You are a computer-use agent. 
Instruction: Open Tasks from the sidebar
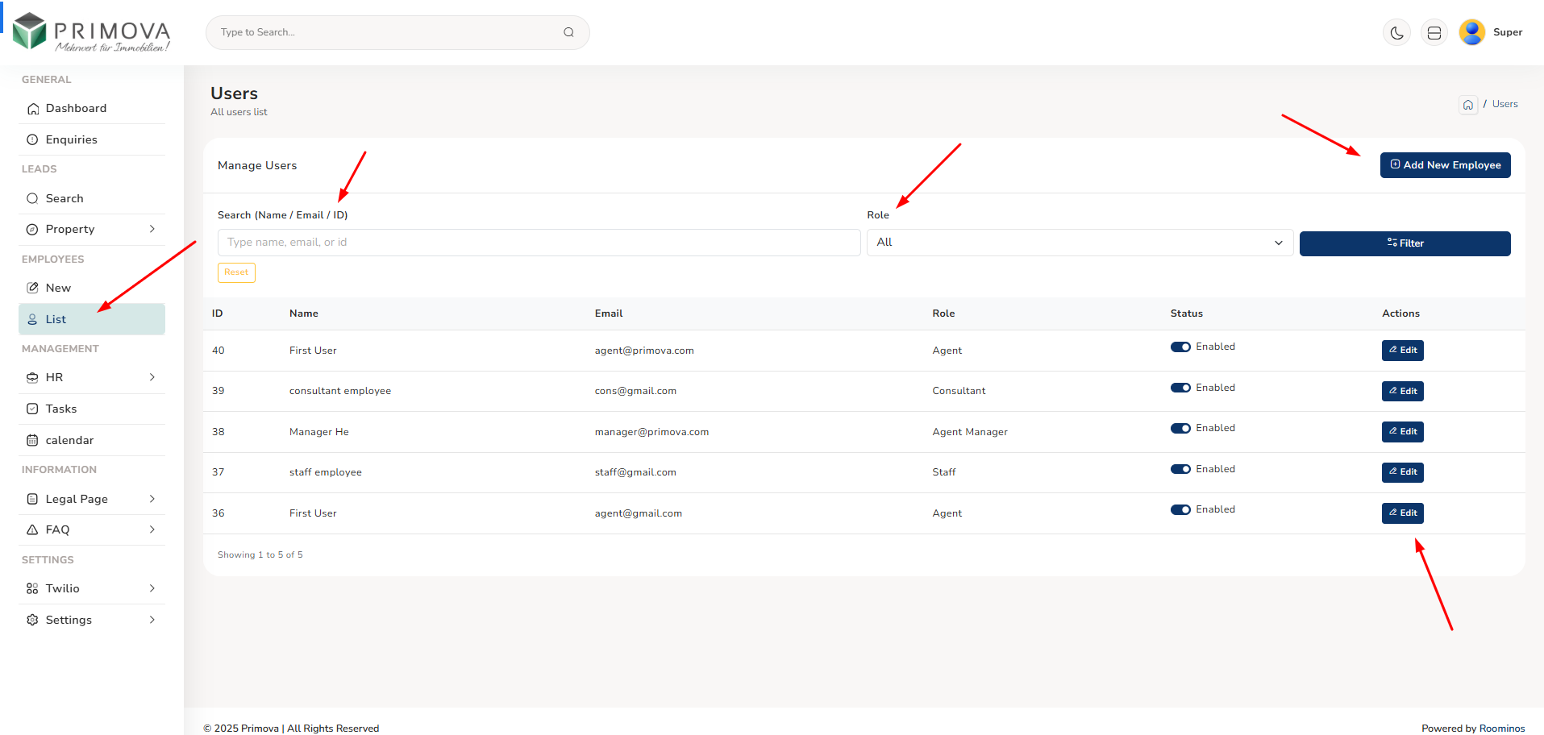pyautogui.click(x=61, y=409)
